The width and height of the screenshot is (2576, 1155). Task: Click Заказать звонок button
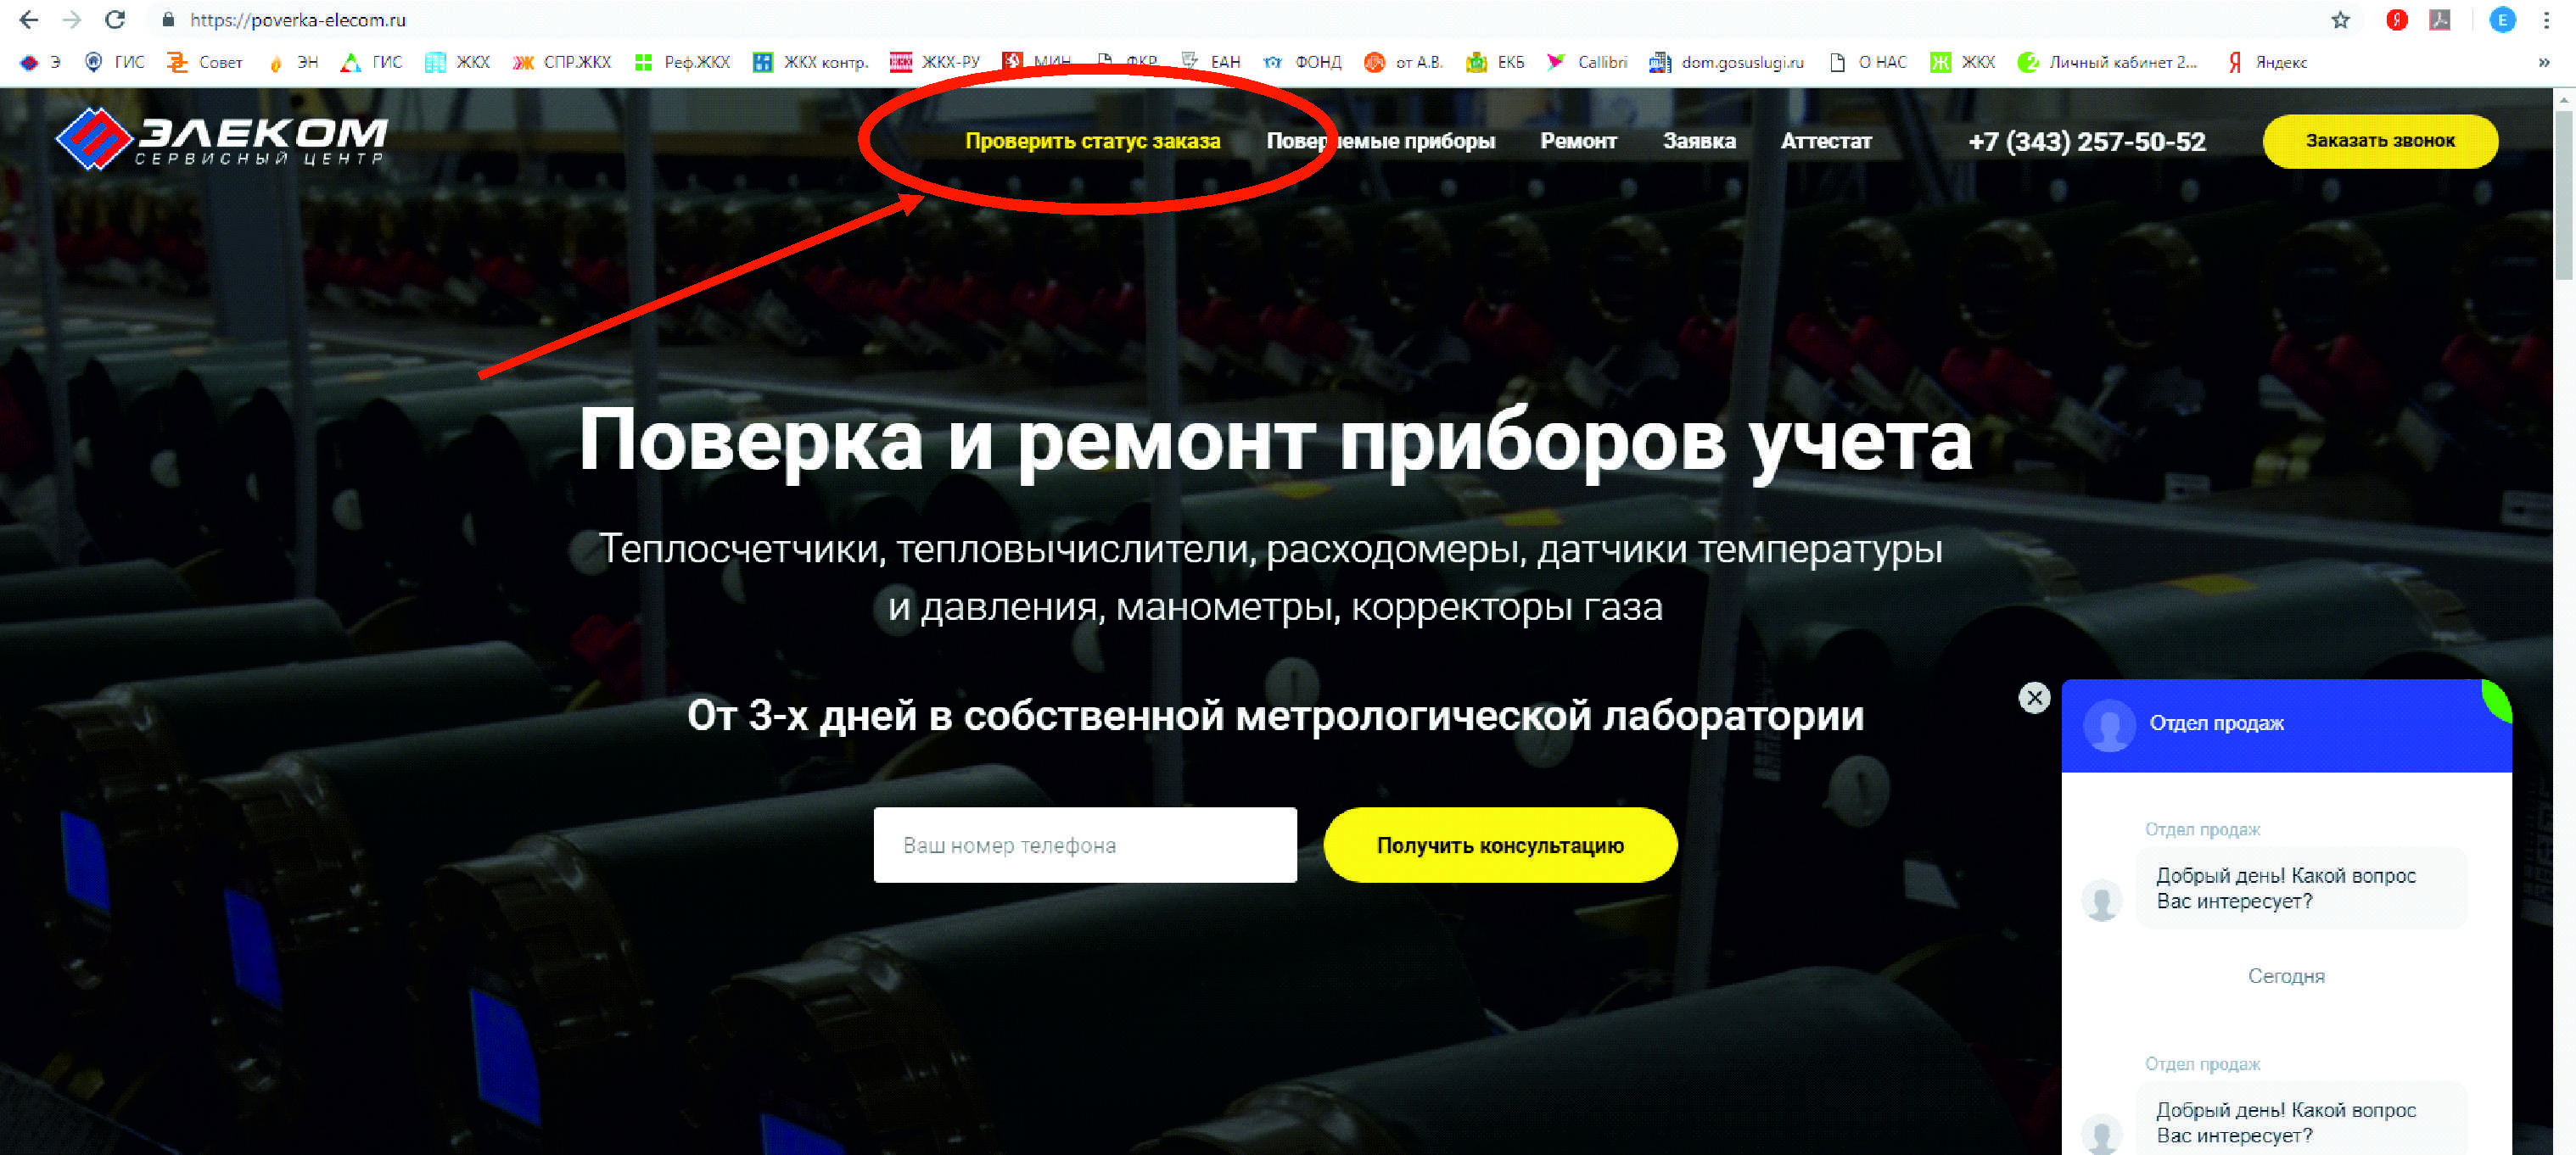2379,141
